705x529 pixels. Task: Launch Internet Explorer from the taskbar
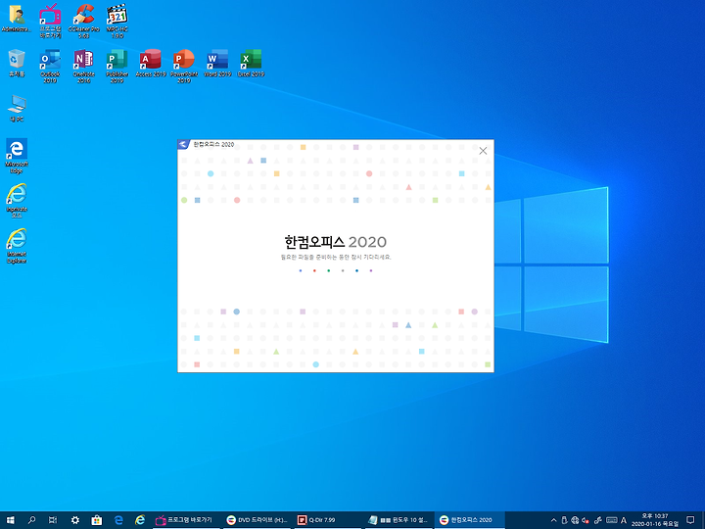tap(140, 520)
